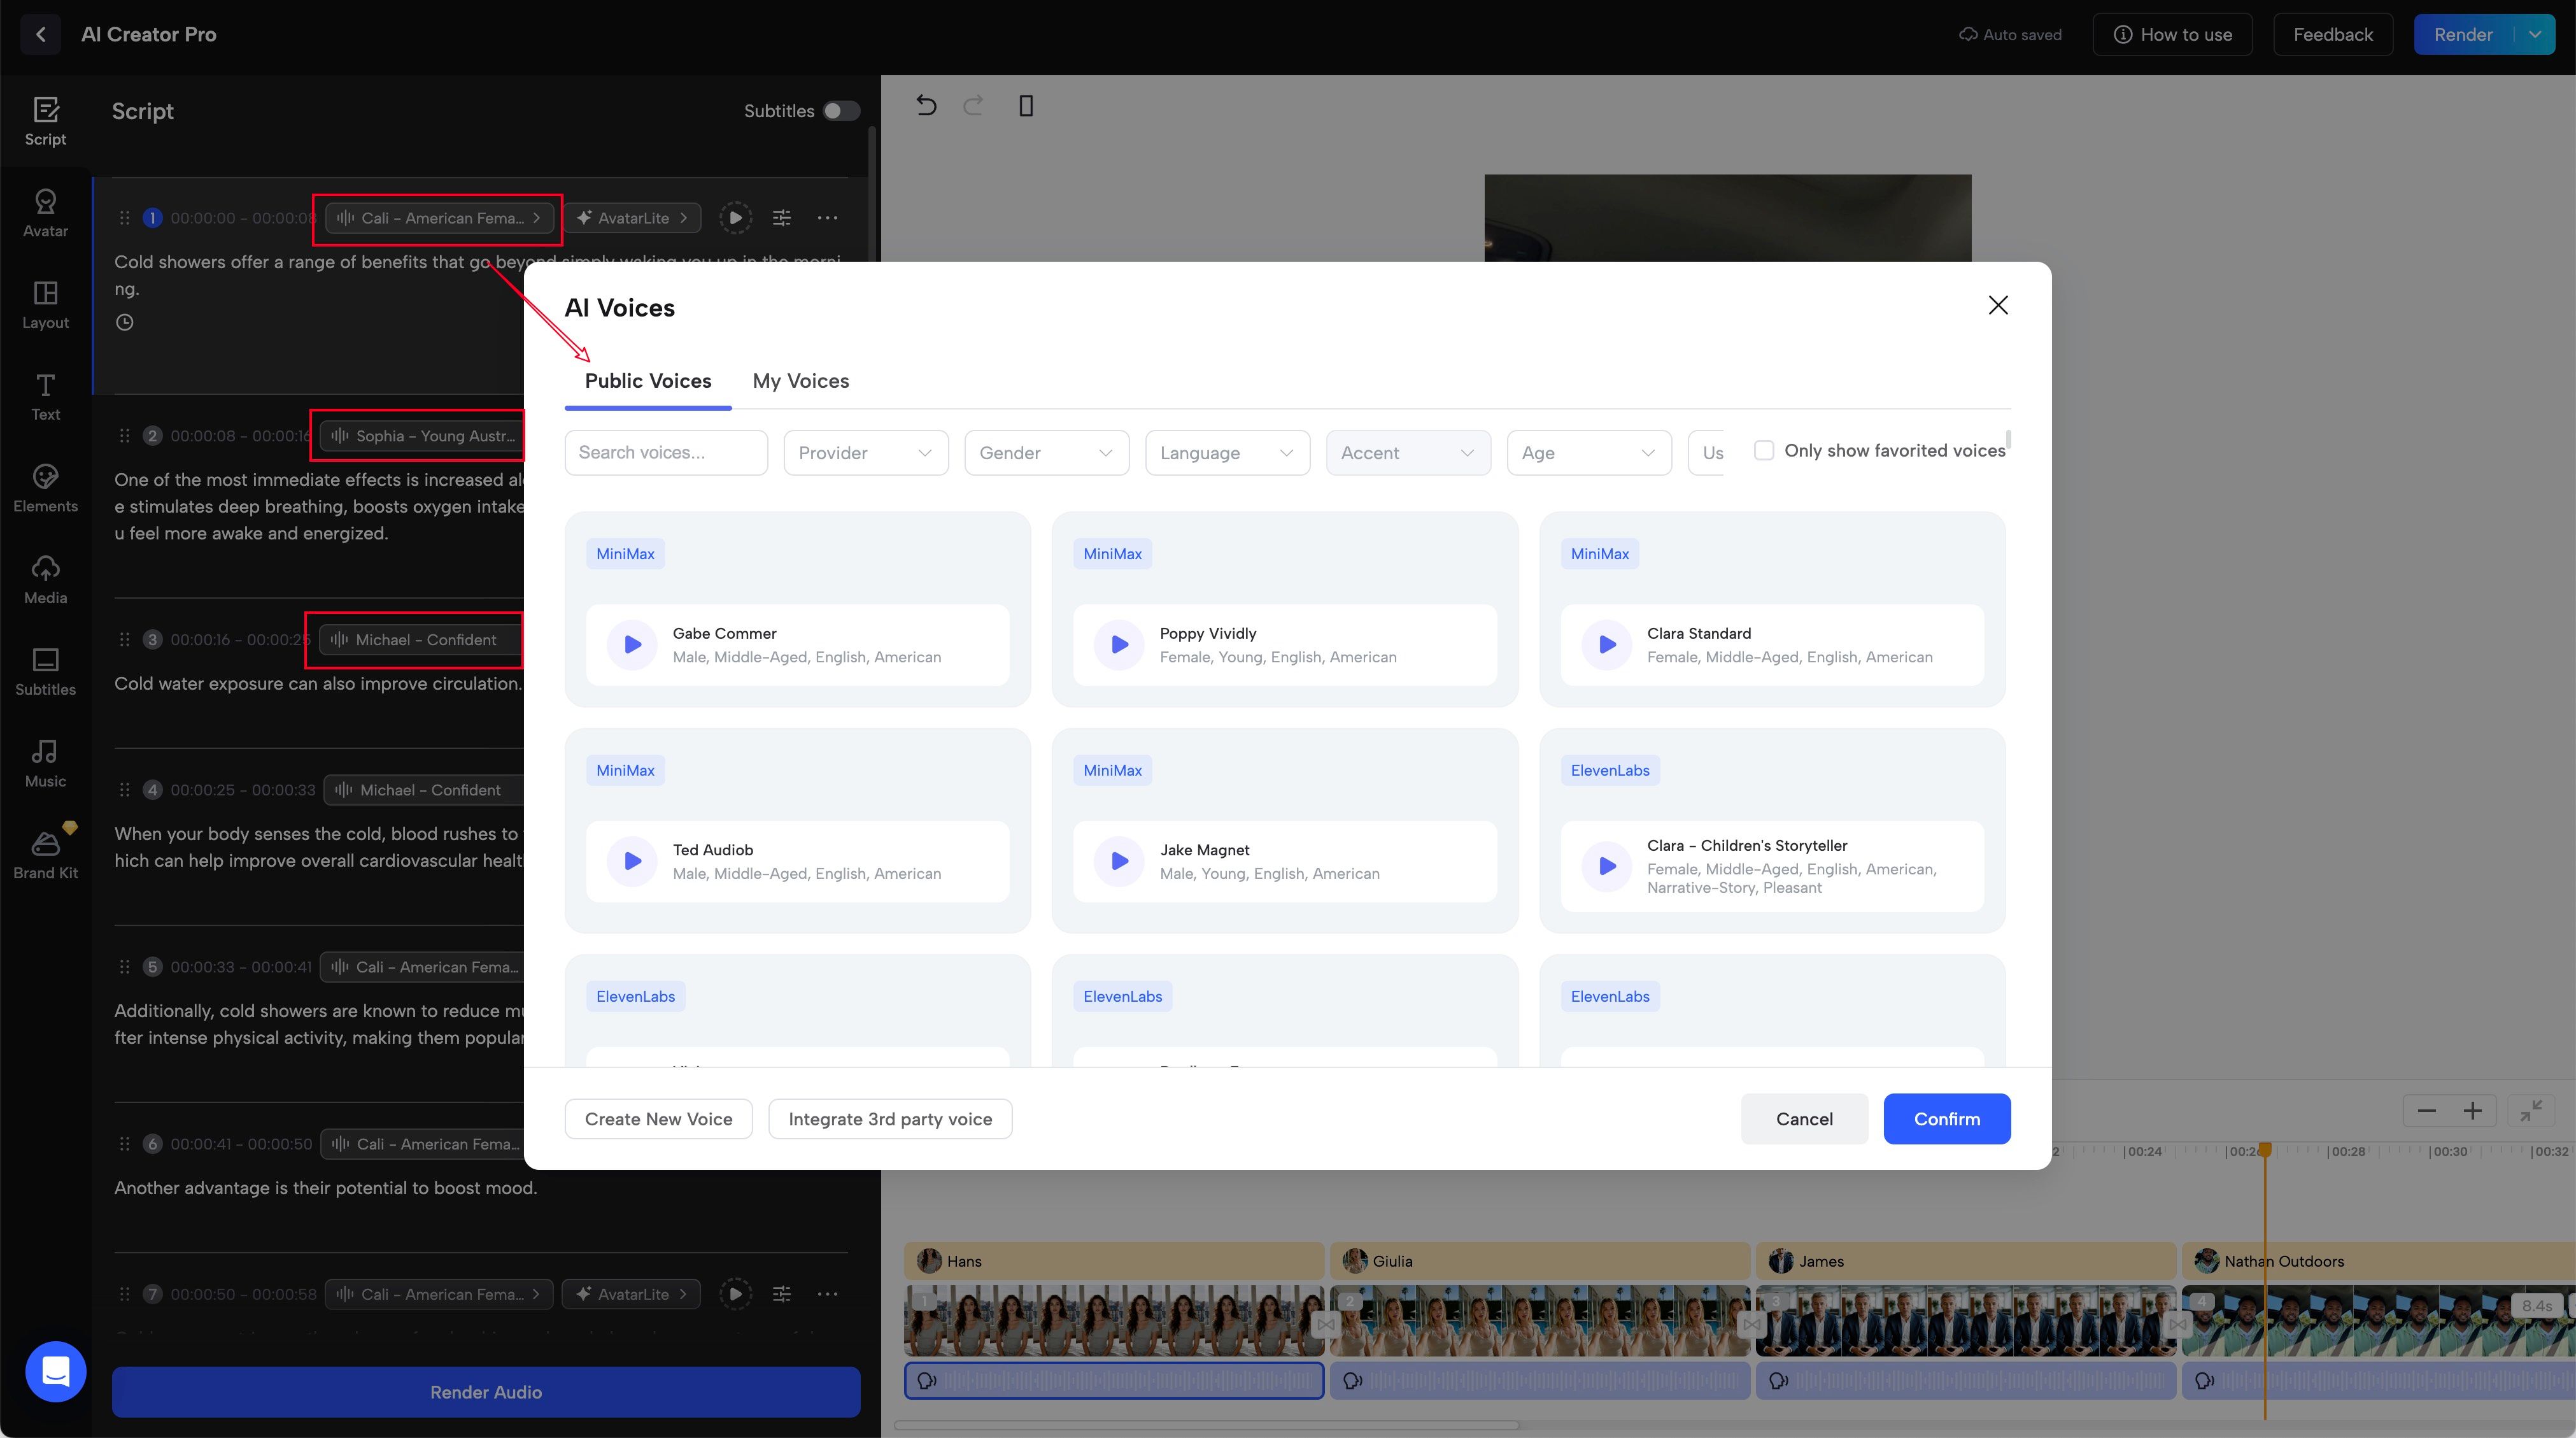Screen dimensions: 2576x1438
Task: Toggle the Subtitles switch on
Action: pyautogui.click(x=840, y=111)
